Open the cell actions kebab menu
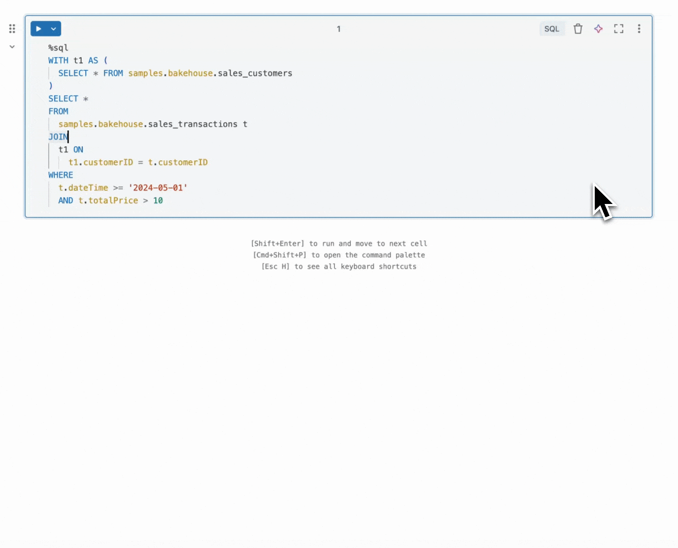Image resolution: width=678 pixels, height=548 pixels. pos(639,29)
